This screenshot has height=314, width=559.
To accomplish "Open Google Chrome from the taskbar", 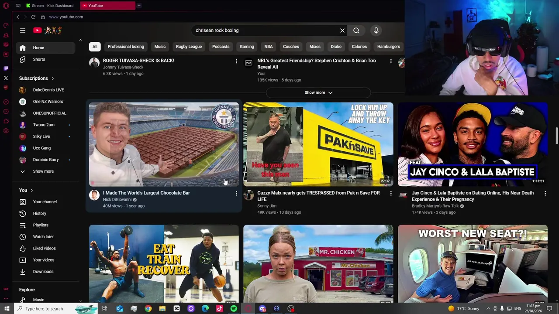I will [148, 309].
